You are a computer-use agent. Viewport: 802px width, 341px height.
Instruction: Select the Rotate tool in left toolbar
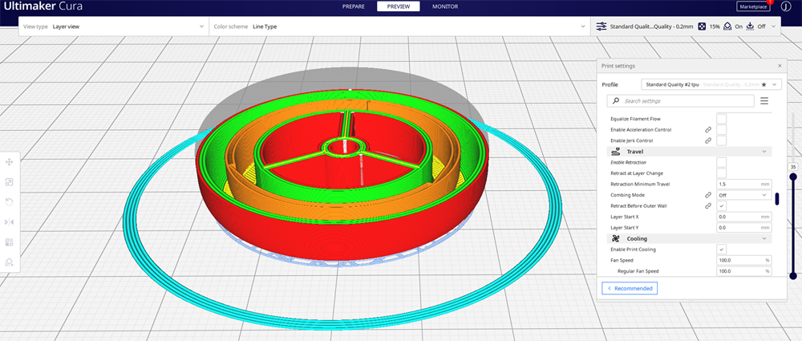[x=9, y=201]
